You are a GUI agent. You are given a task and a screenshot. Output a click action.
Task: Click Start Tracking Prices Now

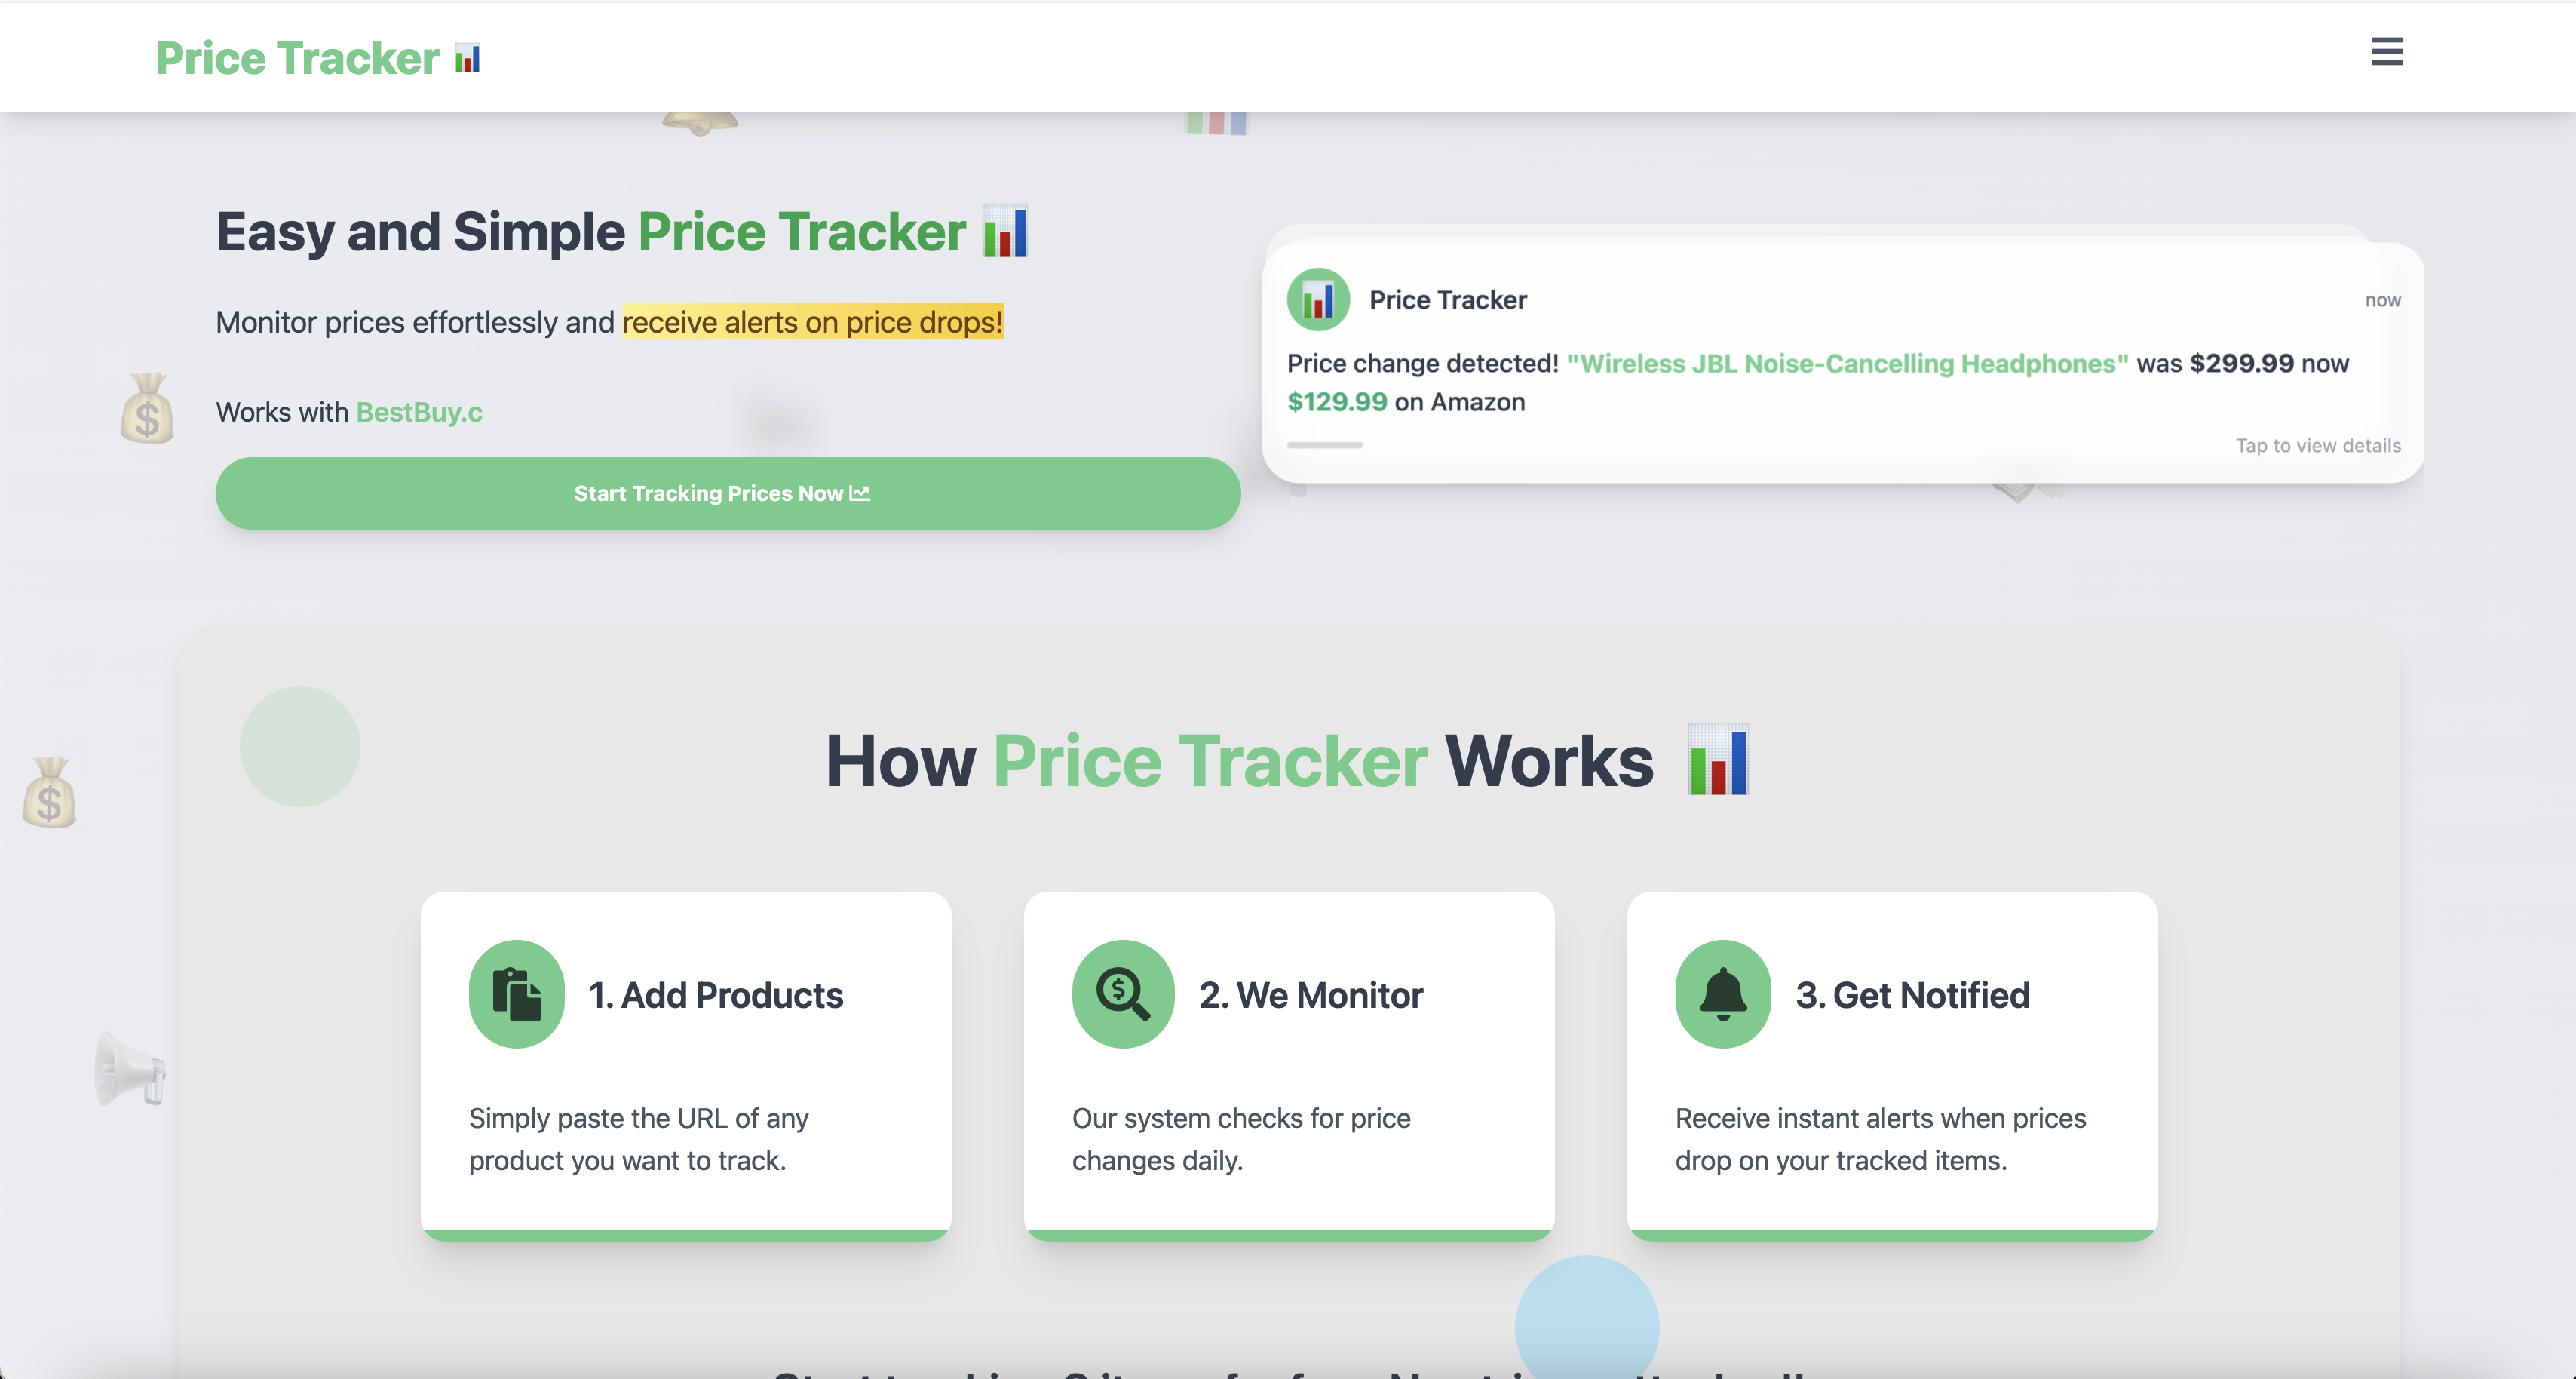click(727, 493)
